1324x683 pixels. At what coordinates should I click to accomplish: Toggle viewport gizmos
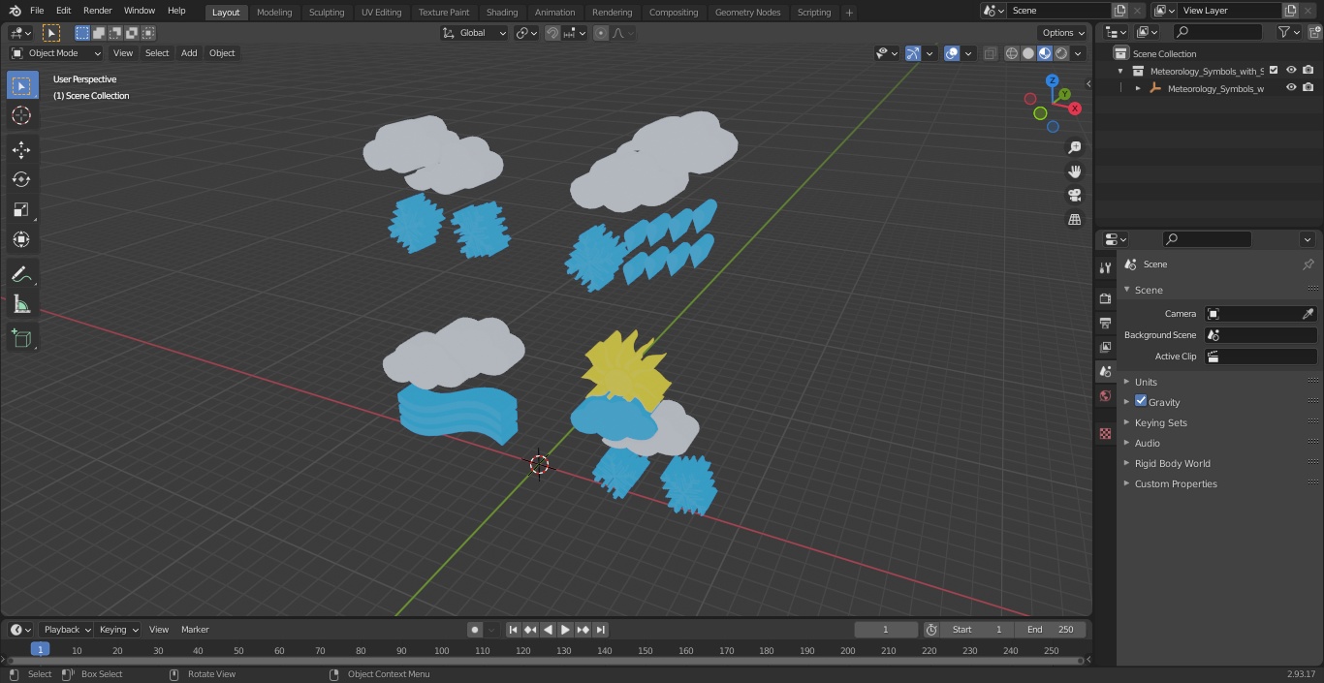tap(913, 53)
